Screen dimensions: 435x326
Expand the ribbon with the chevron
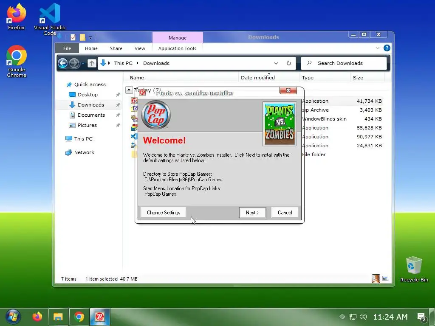378,48
